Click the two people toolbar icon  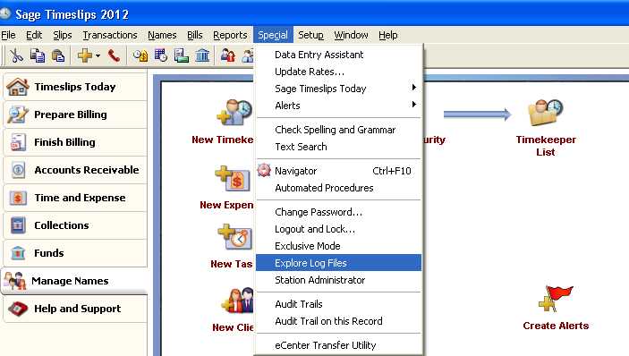click(228, 55)
